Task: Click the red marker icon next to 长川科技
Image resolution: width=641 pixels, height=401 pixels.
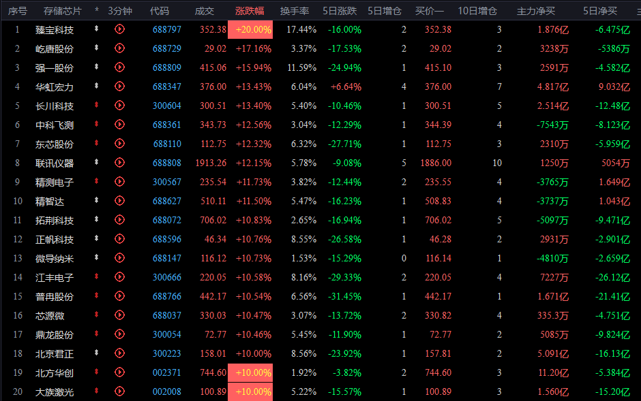Action: 96,105
